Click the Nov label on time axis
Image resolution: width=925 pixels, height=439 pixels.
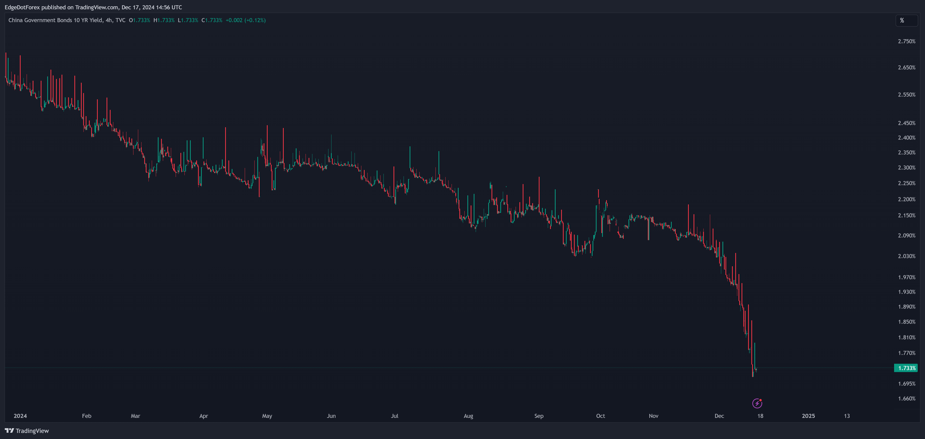654,416
